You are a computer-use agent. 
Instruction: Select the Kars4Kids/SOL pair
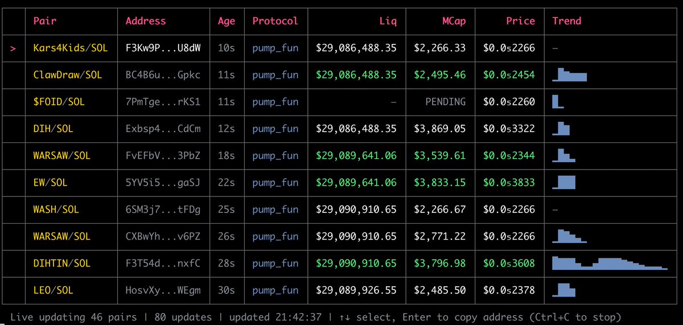(x=70, y=48)
